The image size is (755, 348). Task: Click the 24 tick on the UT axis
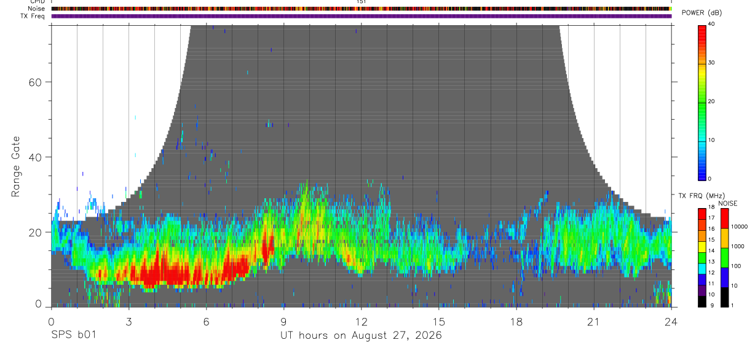pyautogui.click(x=671, y=322)
